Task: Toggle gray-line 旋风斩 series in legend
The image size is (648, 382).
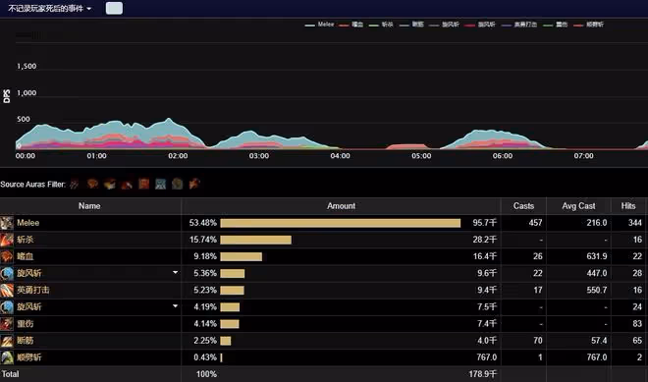Action: 444,25
